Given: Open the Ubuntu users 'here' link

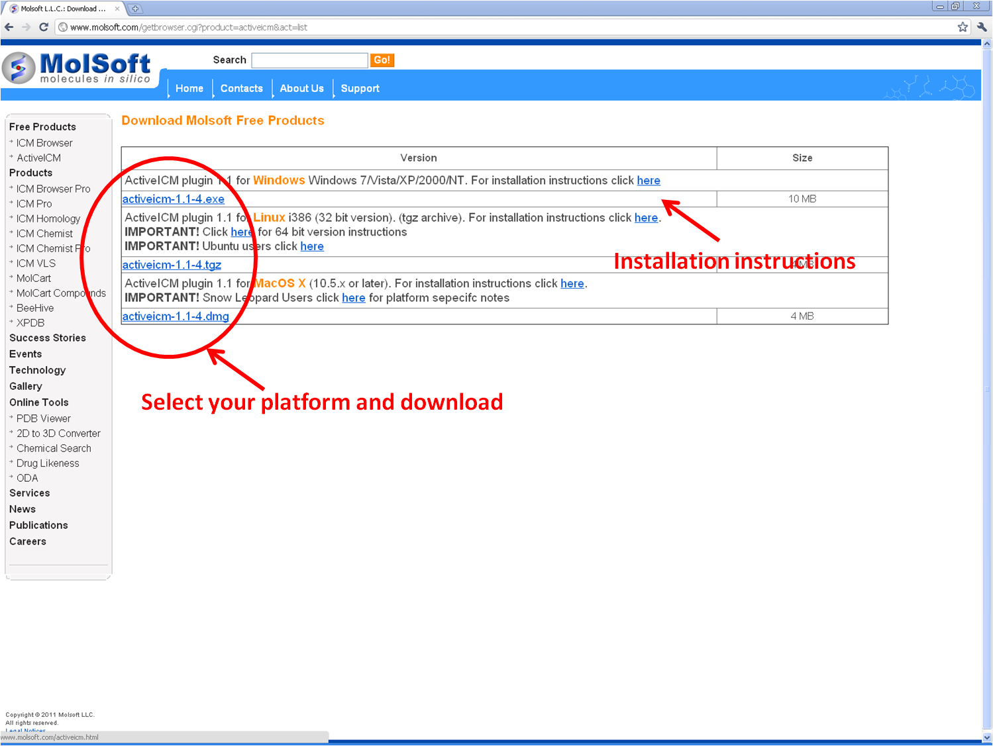Looking at the screenshot, I should [312, 246].
